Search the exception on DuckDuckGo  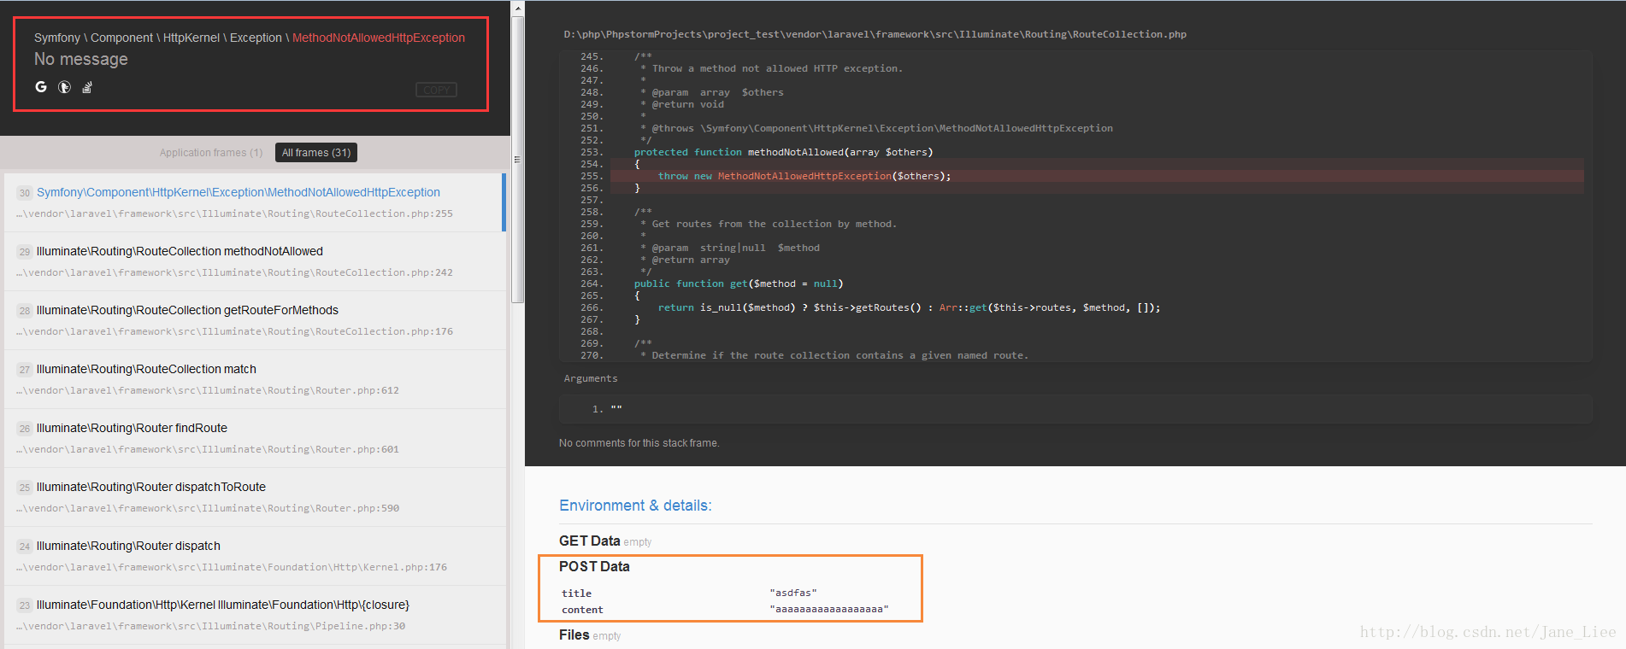point(64,86)
